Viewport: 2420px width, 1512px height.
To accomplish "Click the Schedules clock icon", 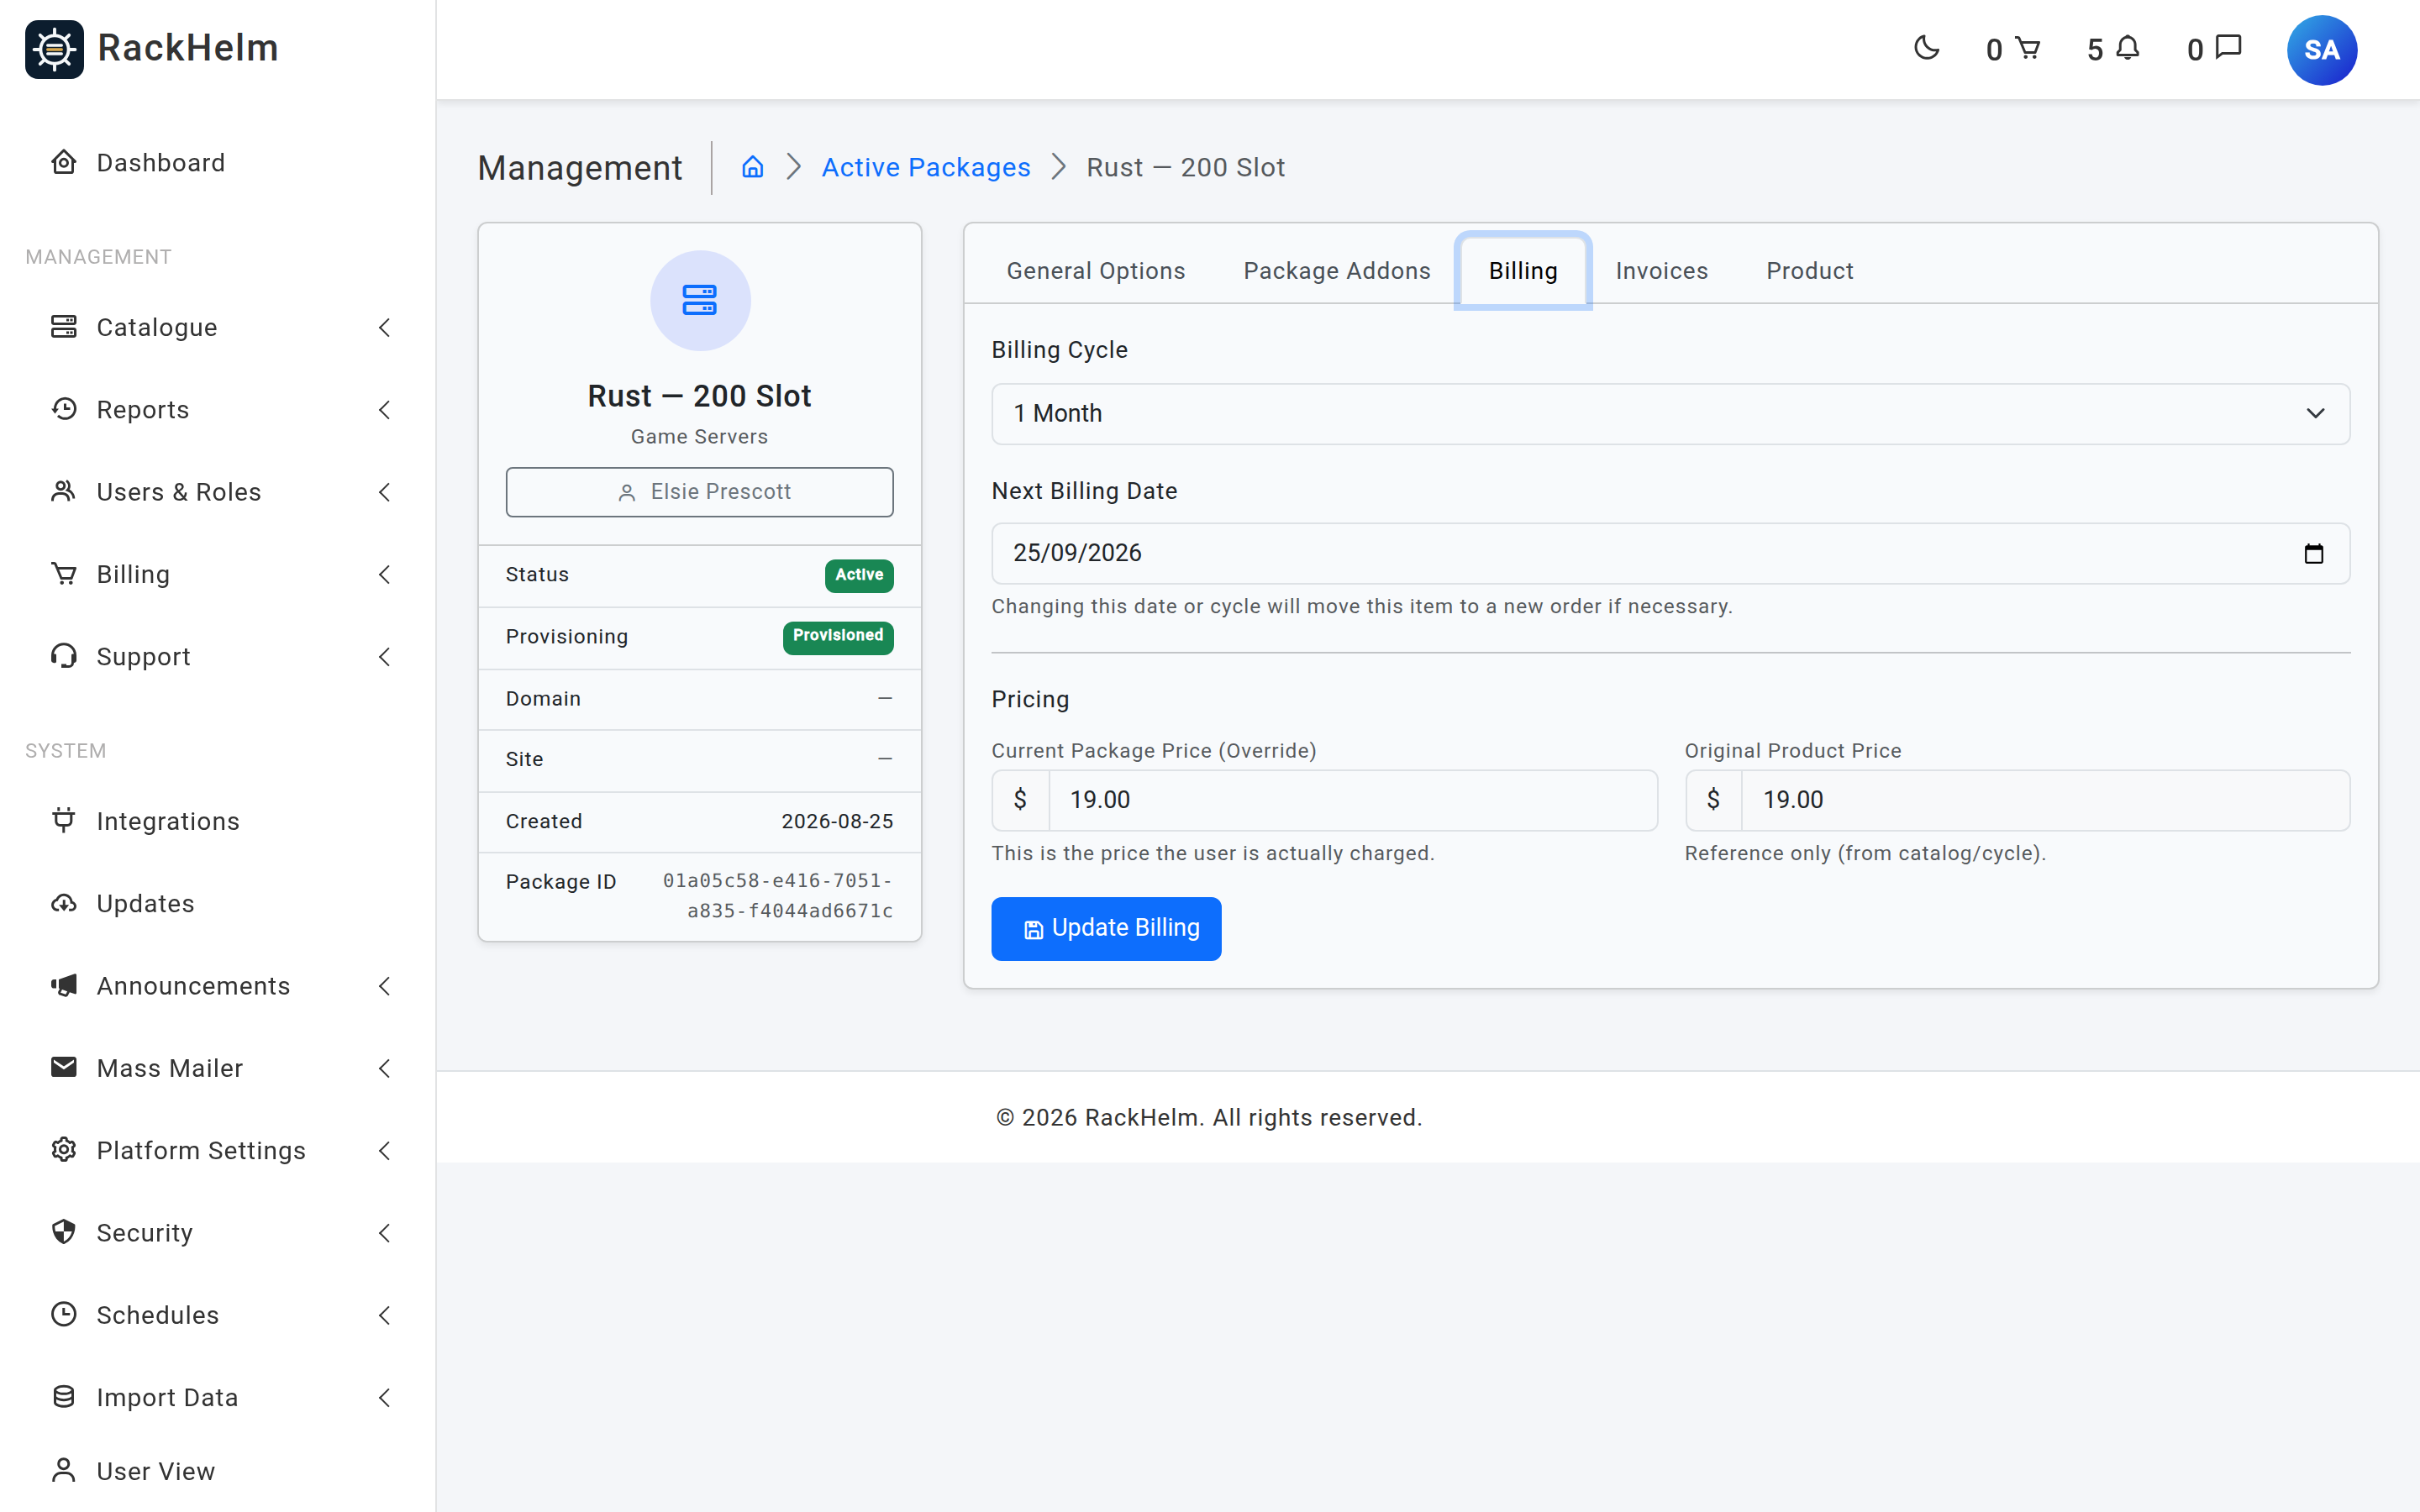I will click(x=64, y=1314).
